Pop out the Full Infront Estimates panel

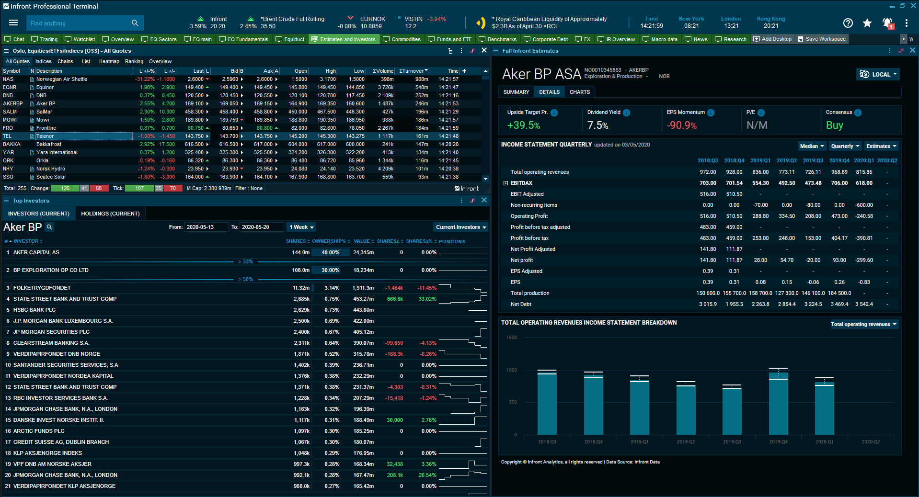(x=901, y=51)
